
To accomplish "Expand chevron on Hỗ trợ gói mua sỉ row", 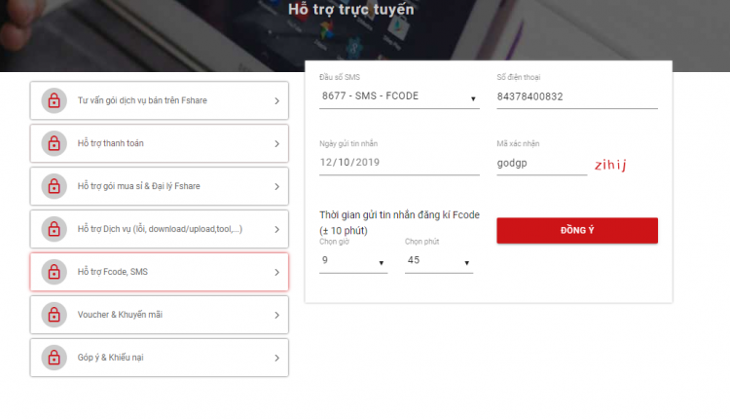I will click(x=277, y=187).
